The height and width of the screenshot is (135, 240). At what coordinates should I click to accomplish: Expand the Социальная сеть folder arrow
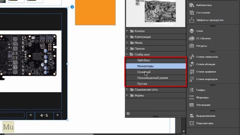[x=127, y=89]
